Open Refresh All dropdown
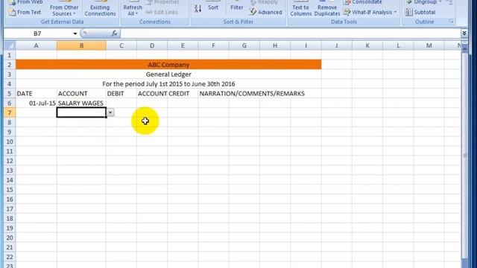This screenshot has height=268, width=477. (x=133, y=9)
